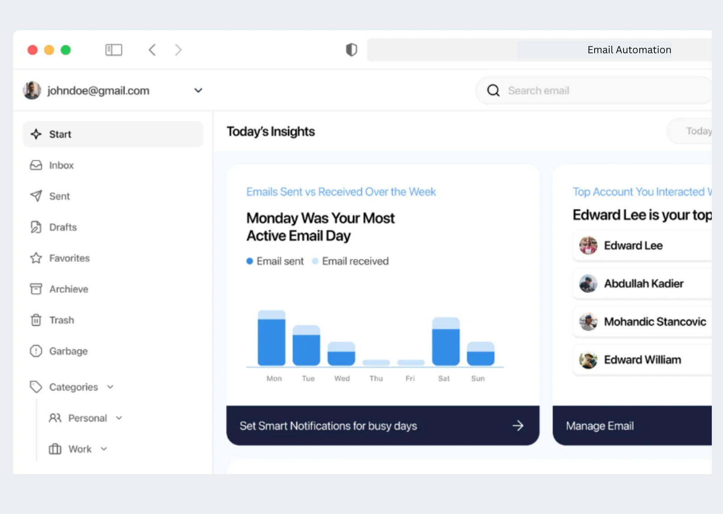
Task: Expand the Work category chevron
Action: (104, 449)
